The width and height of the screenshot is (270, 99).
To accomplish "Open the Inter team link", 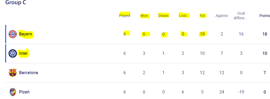I will click(x=23, y=53).
